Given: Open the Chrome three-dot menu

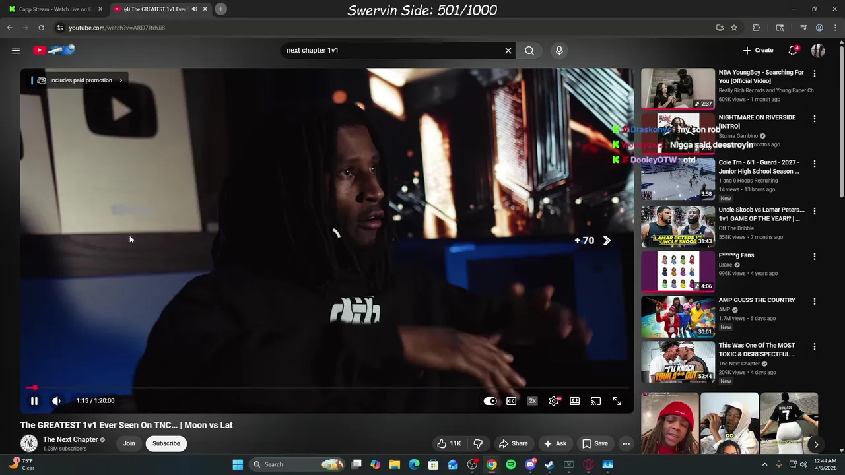Looking at the screenshot, I should pos(835,28).
